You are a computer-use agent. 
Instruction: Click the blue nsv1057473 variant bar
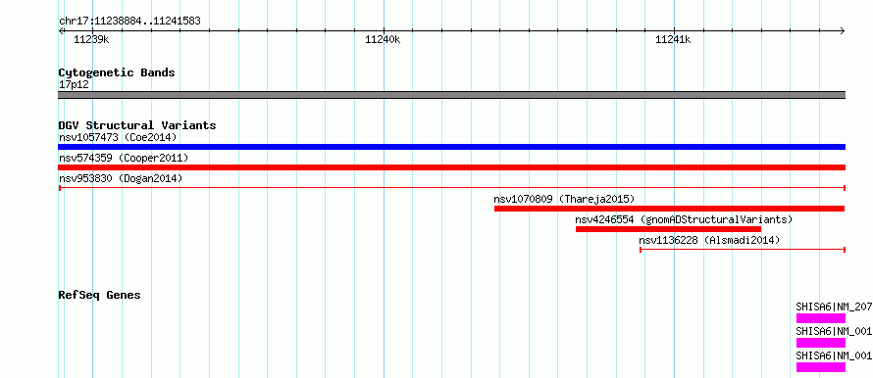point(451,147)
